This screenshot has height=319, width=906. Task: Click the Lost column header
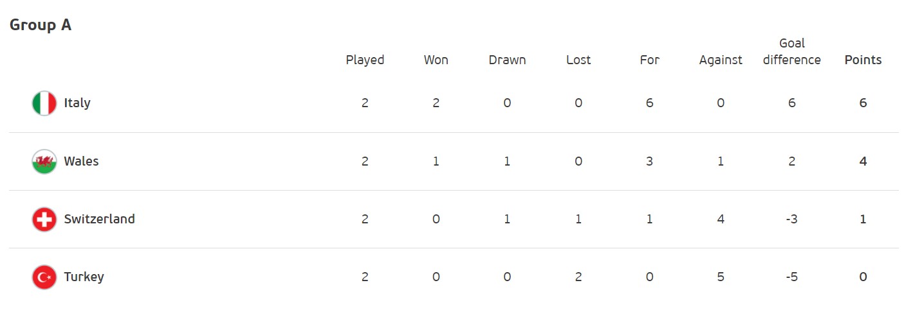tap(578, 60)
